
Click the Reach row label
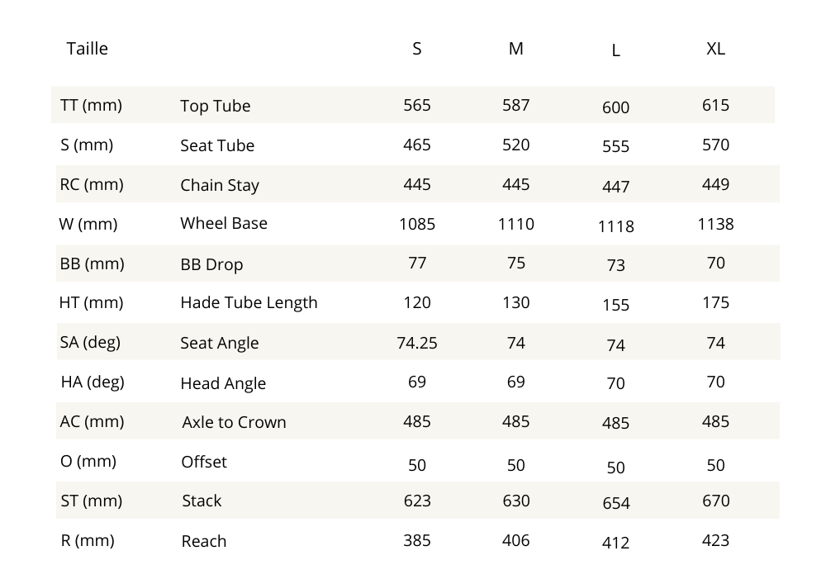point(204,541)
